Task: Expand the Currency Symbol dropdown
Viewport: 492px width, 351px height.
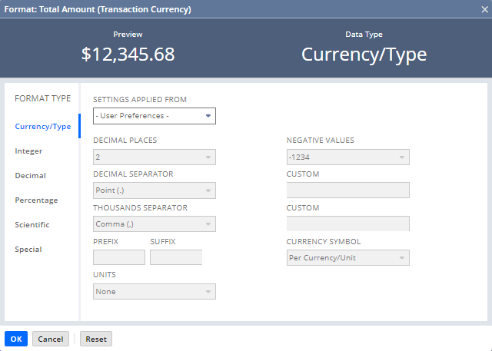Action: 347,258
